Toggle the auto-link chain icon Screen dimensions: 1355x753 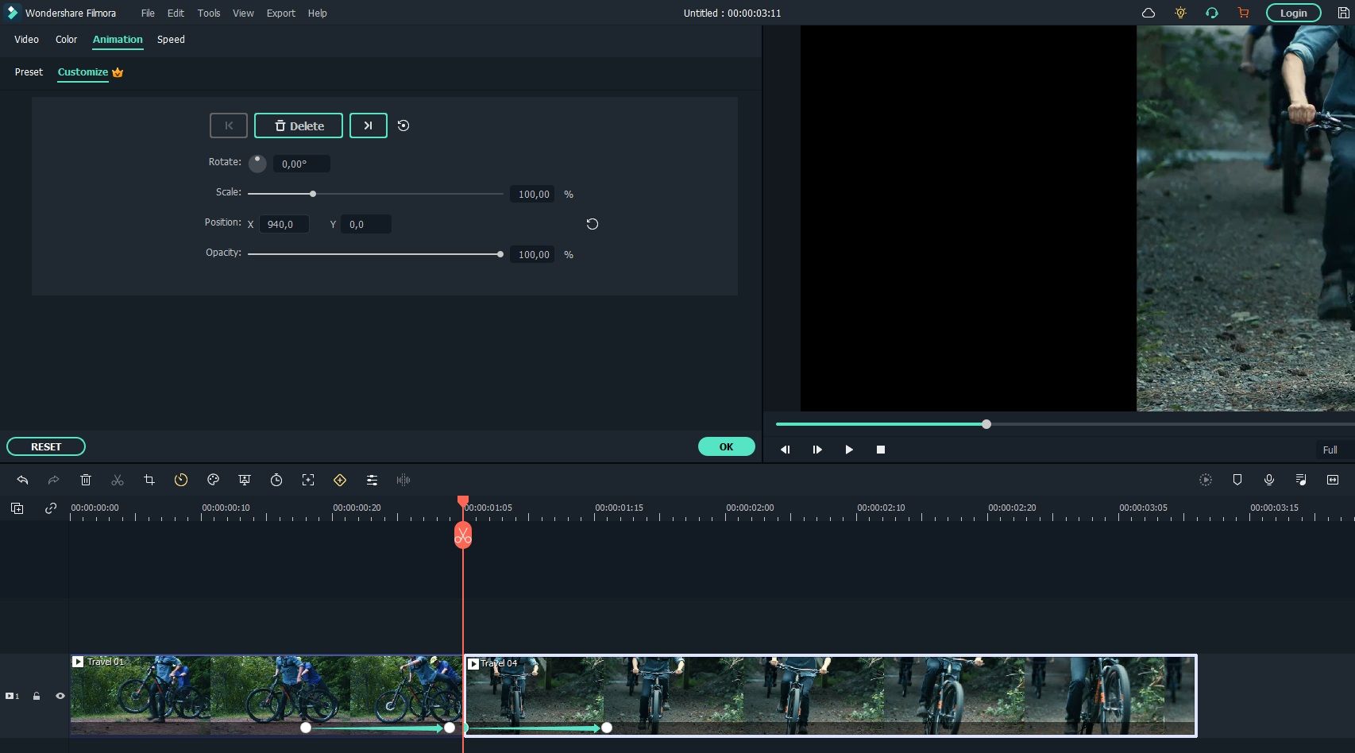coord(51,508)
